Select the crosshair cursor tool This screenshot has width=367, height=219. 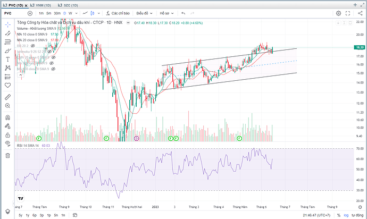coord(8,24)
